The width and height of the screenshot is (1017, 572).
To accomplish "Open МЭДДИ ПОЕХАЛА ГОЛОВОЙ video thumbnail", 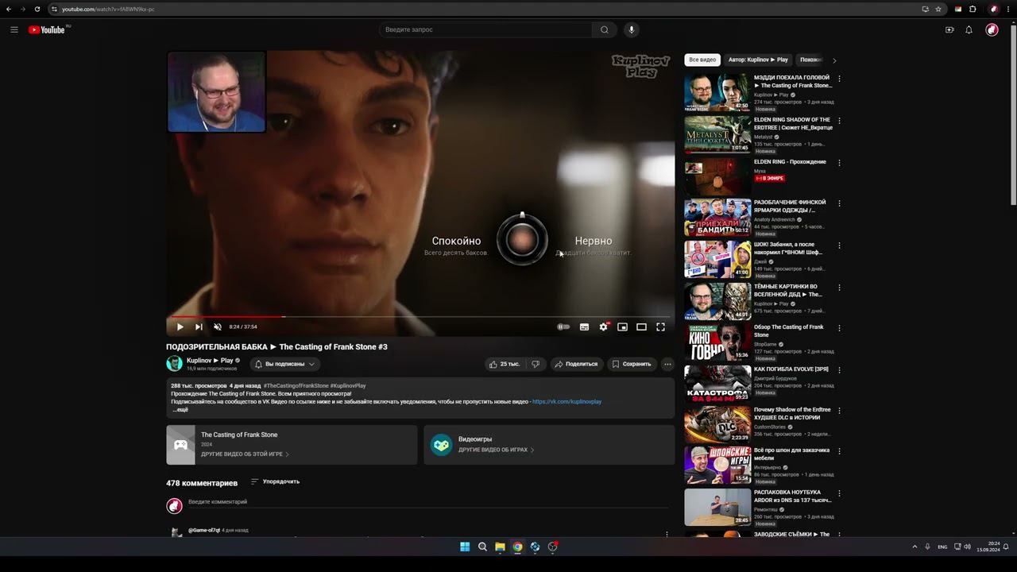I will (717, 92).
